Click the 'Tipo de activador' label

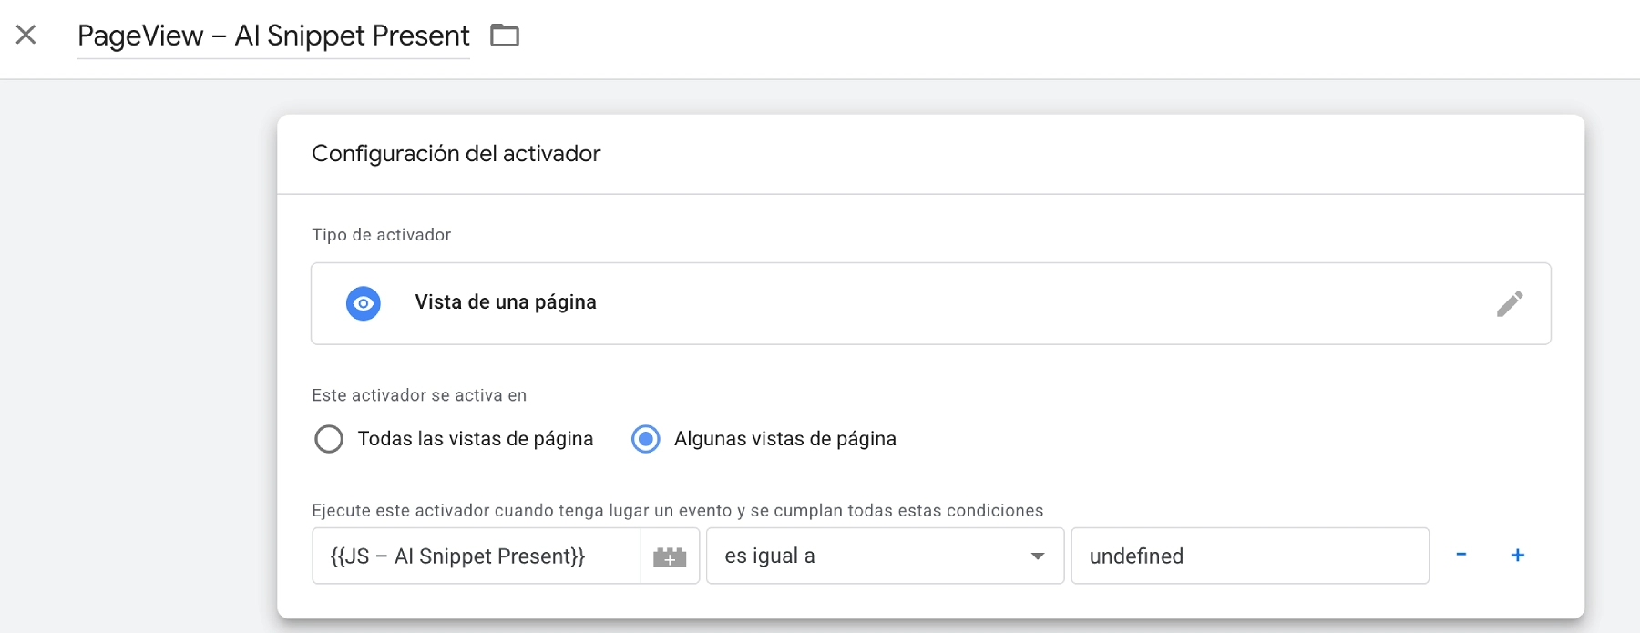click(x=381, y=235)
